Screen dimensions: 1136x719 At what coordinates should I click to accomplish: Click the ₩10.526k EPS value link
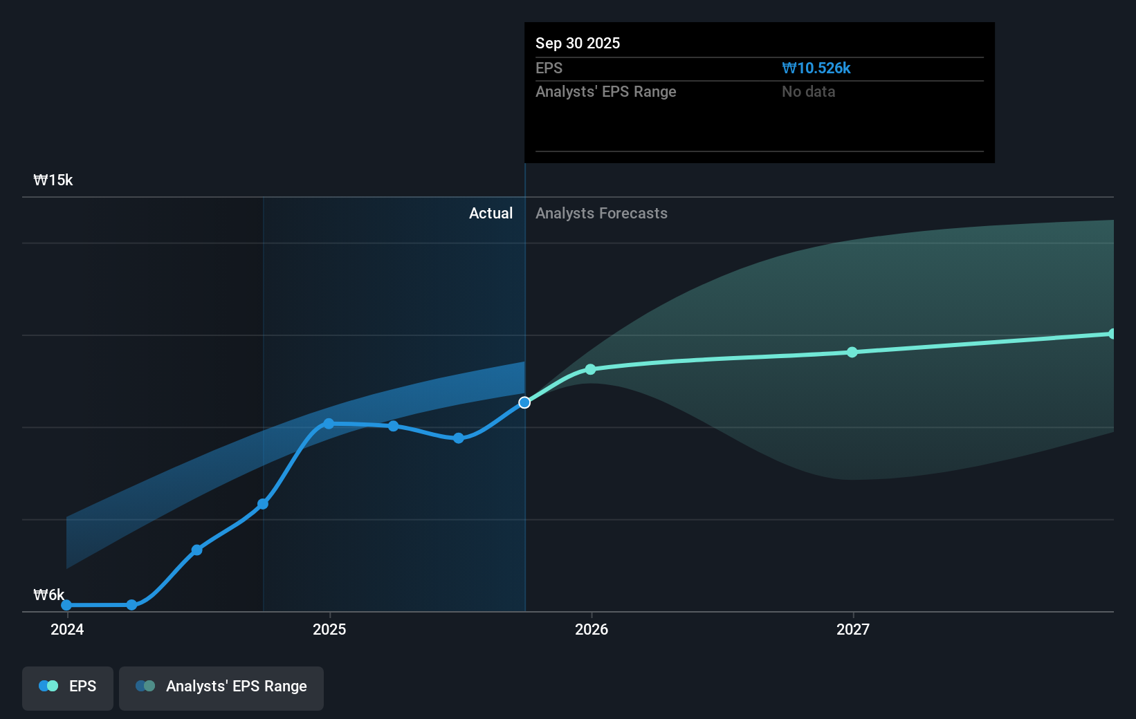point(816,68)
